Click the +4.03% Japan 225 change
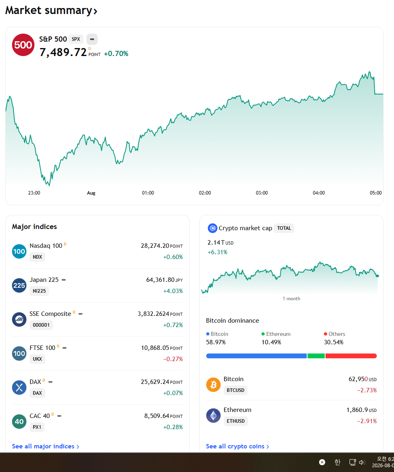 click(x=173, y=291)
